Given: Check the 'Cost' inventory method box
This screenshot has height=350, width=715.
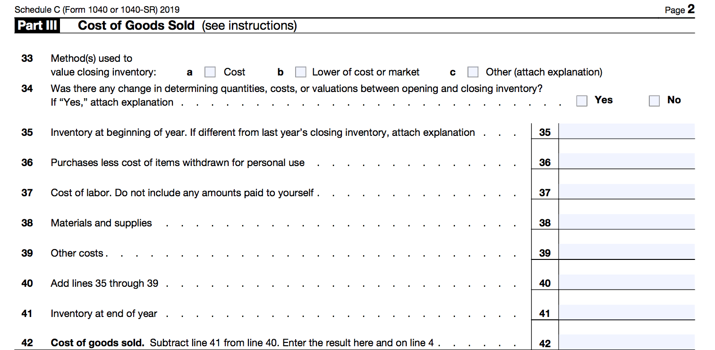Looking at the screenshot, I should (210, 72).
